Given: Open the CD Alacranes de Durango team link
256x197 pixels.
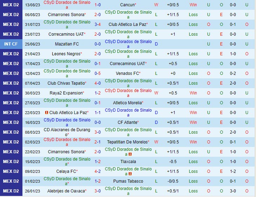Looking at the screenshot, I should tap(67, 132).
